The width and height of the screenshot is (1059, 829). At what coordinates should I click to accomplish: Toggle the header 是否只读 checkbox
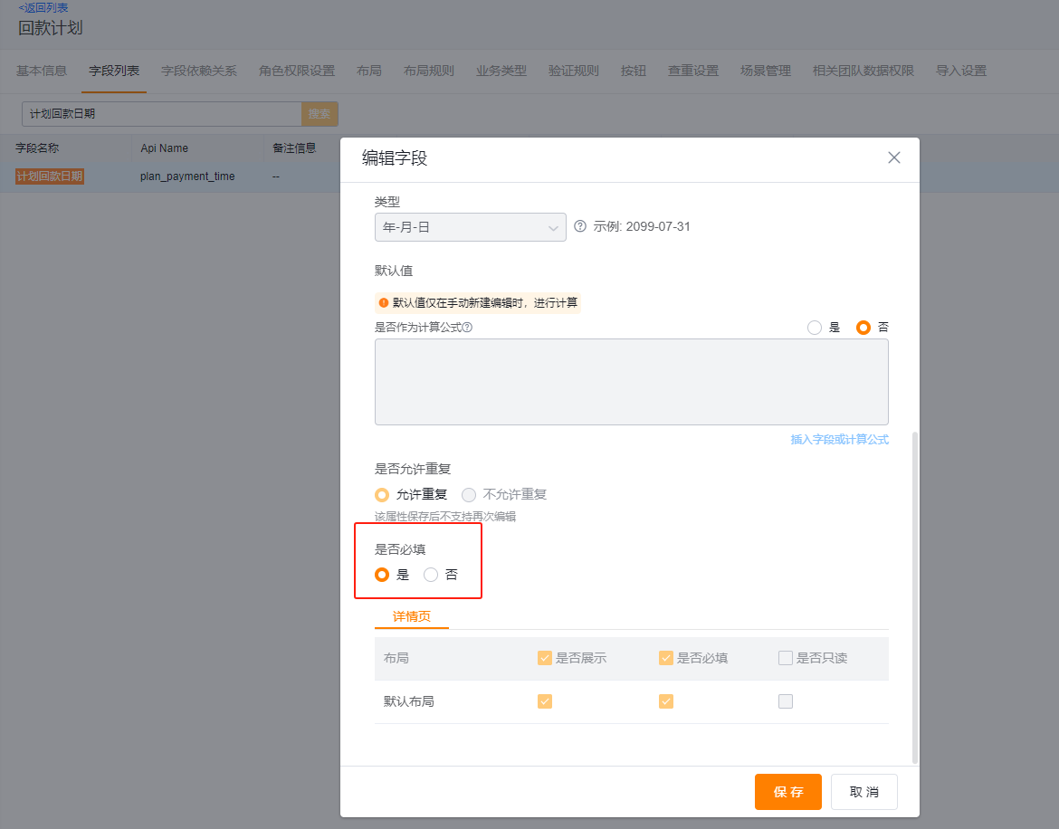pos(786,658)
